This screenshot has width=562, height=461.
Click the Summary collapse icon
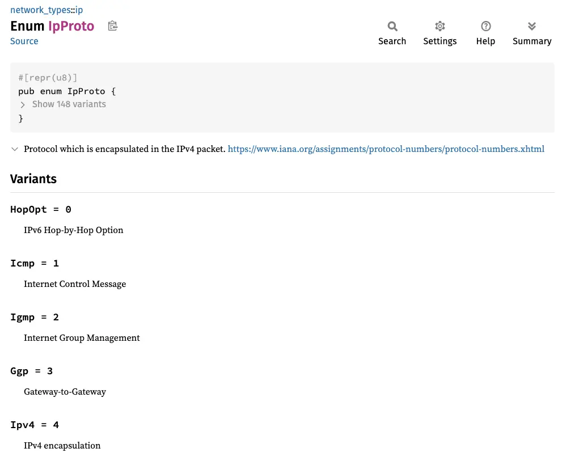tap(531, 26)
